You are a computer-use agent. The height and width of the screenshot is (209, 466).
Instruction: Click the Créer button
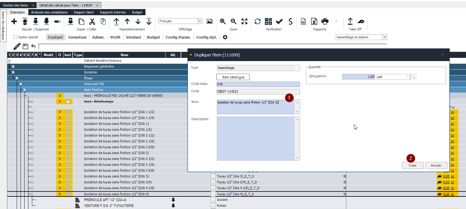coord(412,165)
